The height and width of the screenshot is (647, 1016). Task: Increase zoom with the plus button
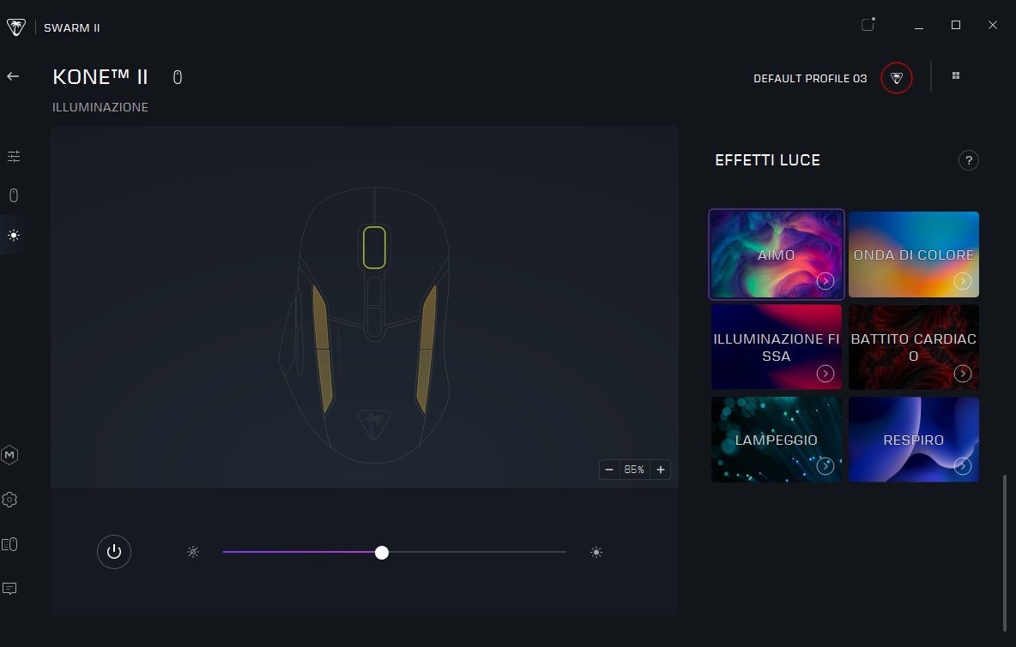point(660,470)
